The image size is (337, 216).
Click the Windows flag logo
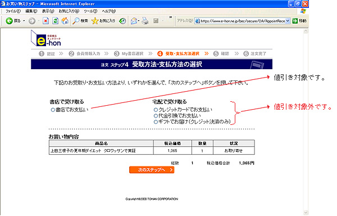pyautogui.click(x=303, y=11)
